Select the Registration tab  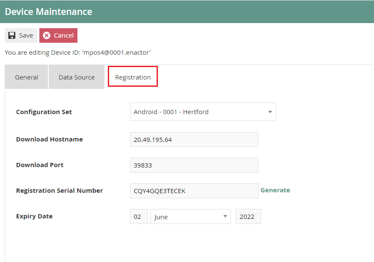click(133, 77)
